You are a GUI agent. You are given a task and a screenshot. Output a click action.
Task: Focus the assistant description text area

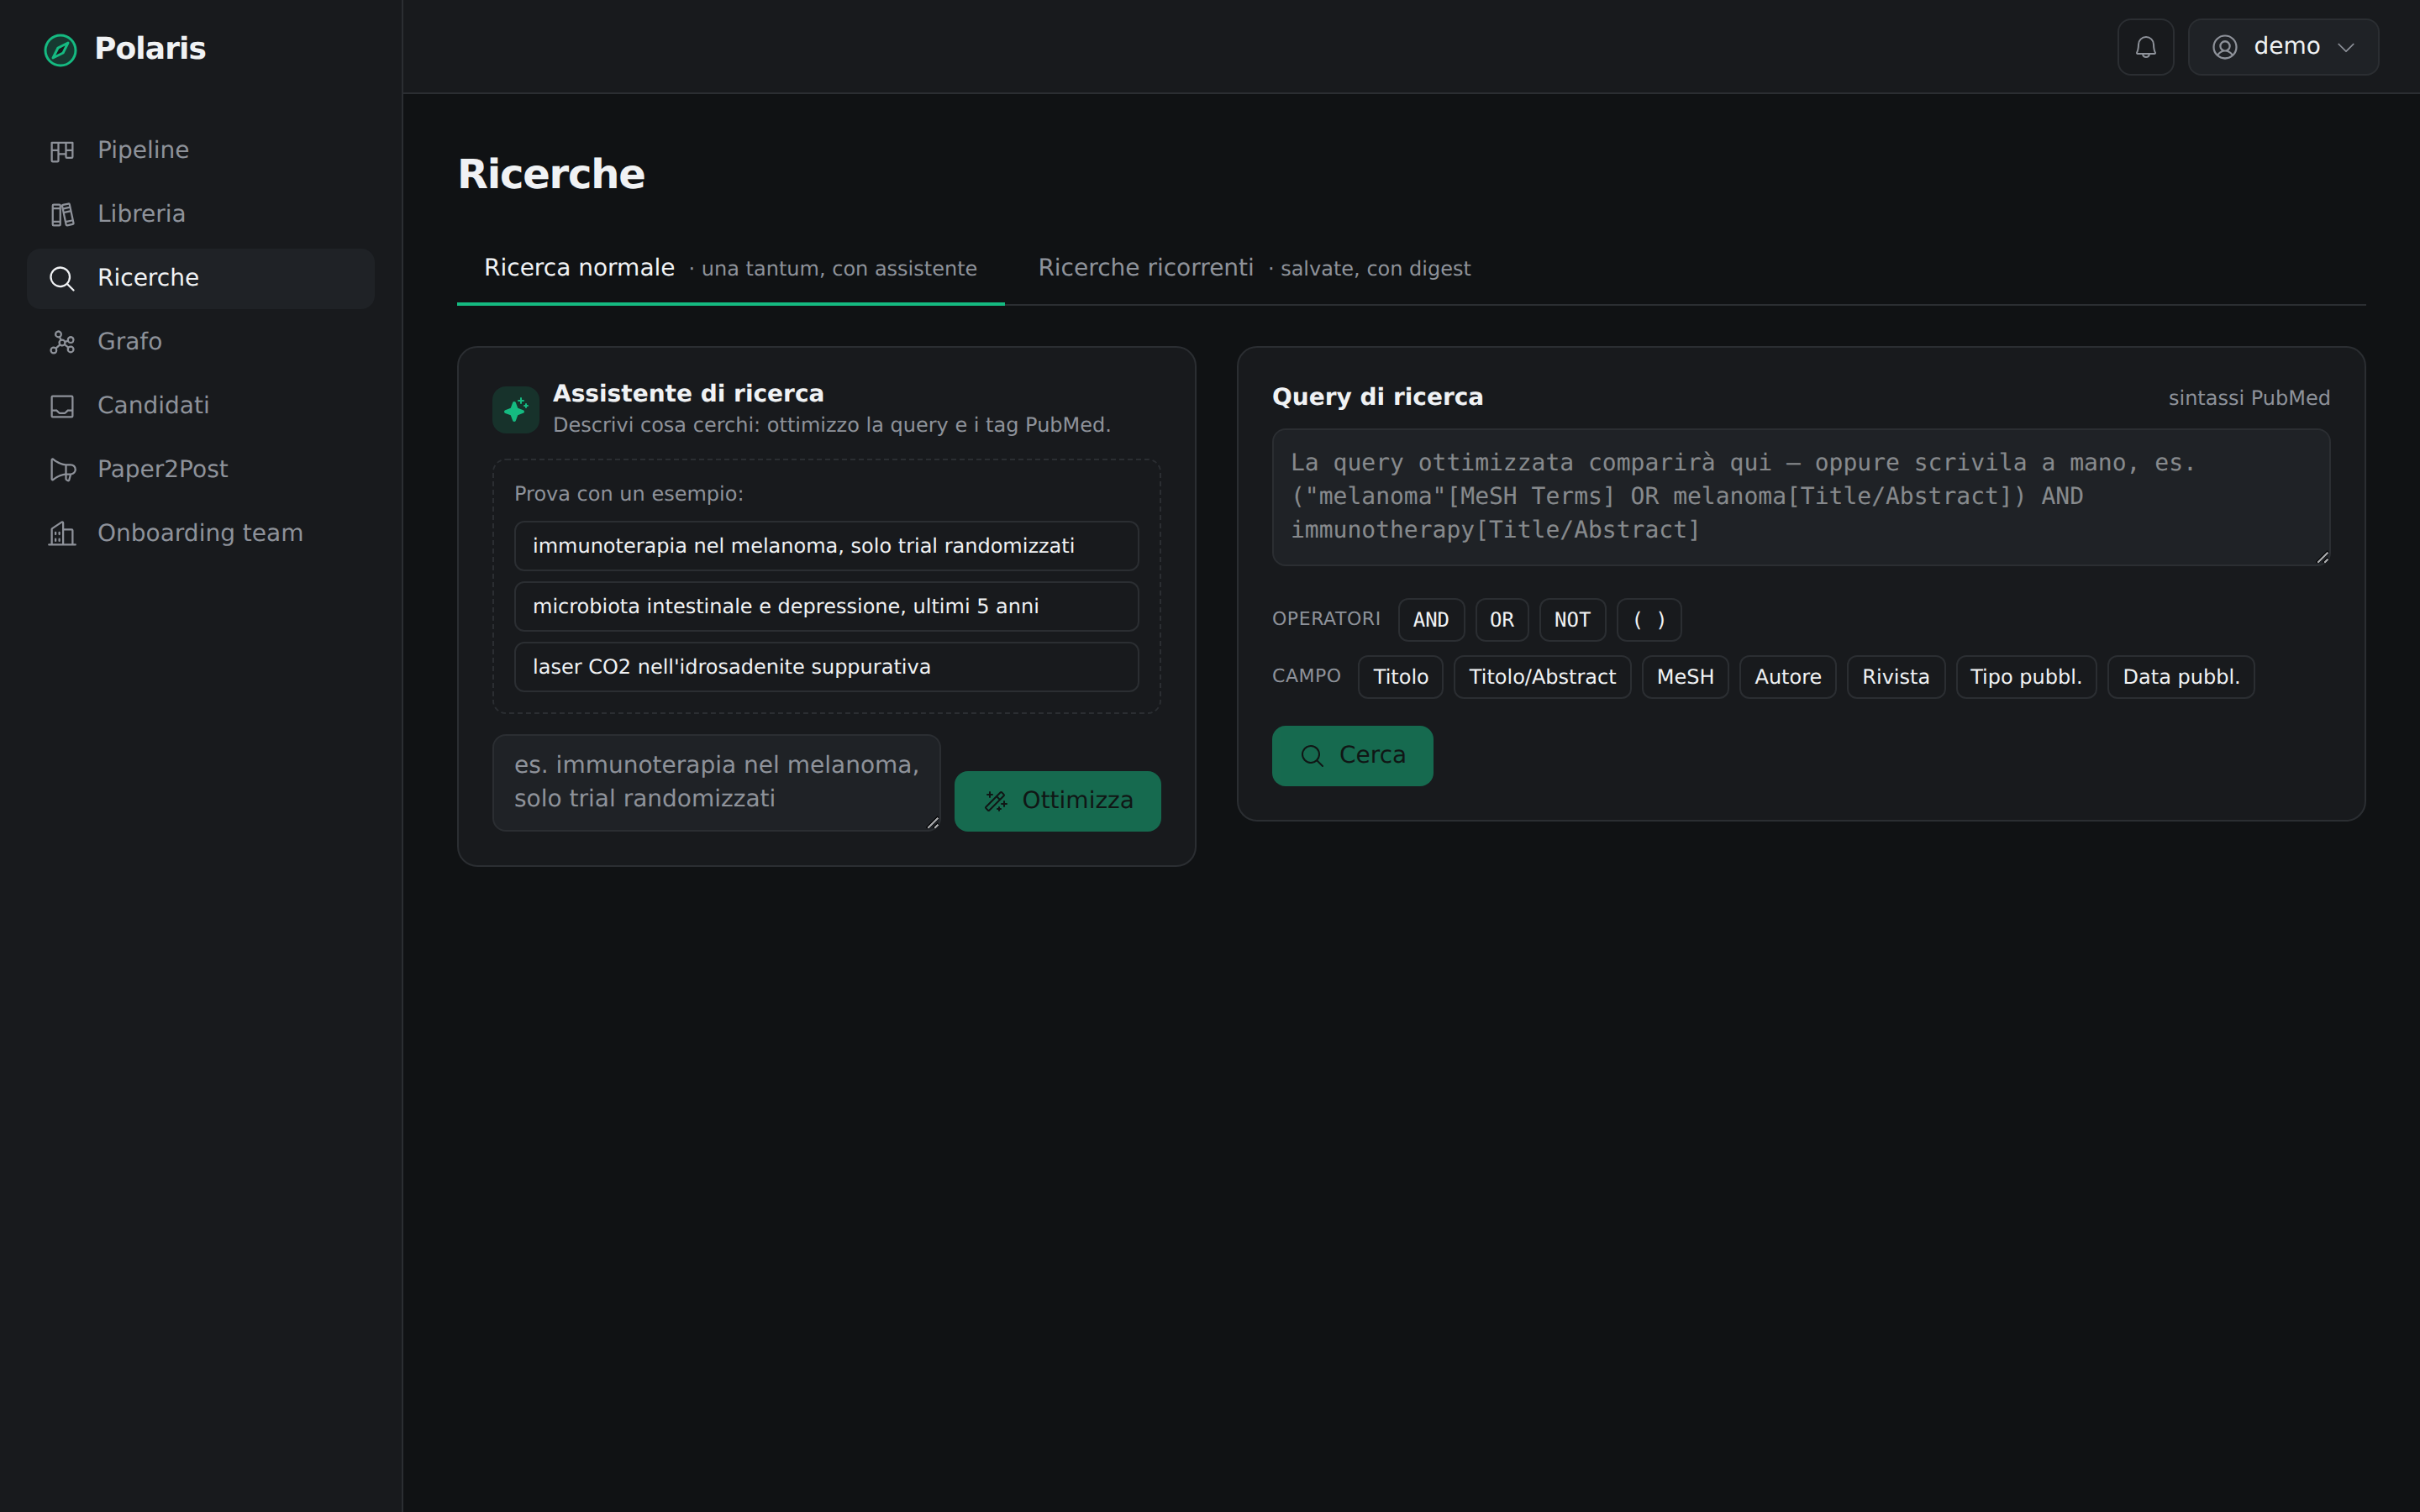(716, 783)
